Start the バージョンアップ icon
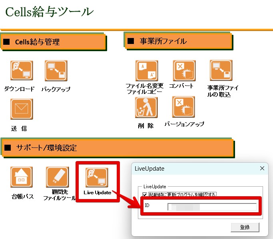This screenshot has width=273, height=239. tap(183, 107)
